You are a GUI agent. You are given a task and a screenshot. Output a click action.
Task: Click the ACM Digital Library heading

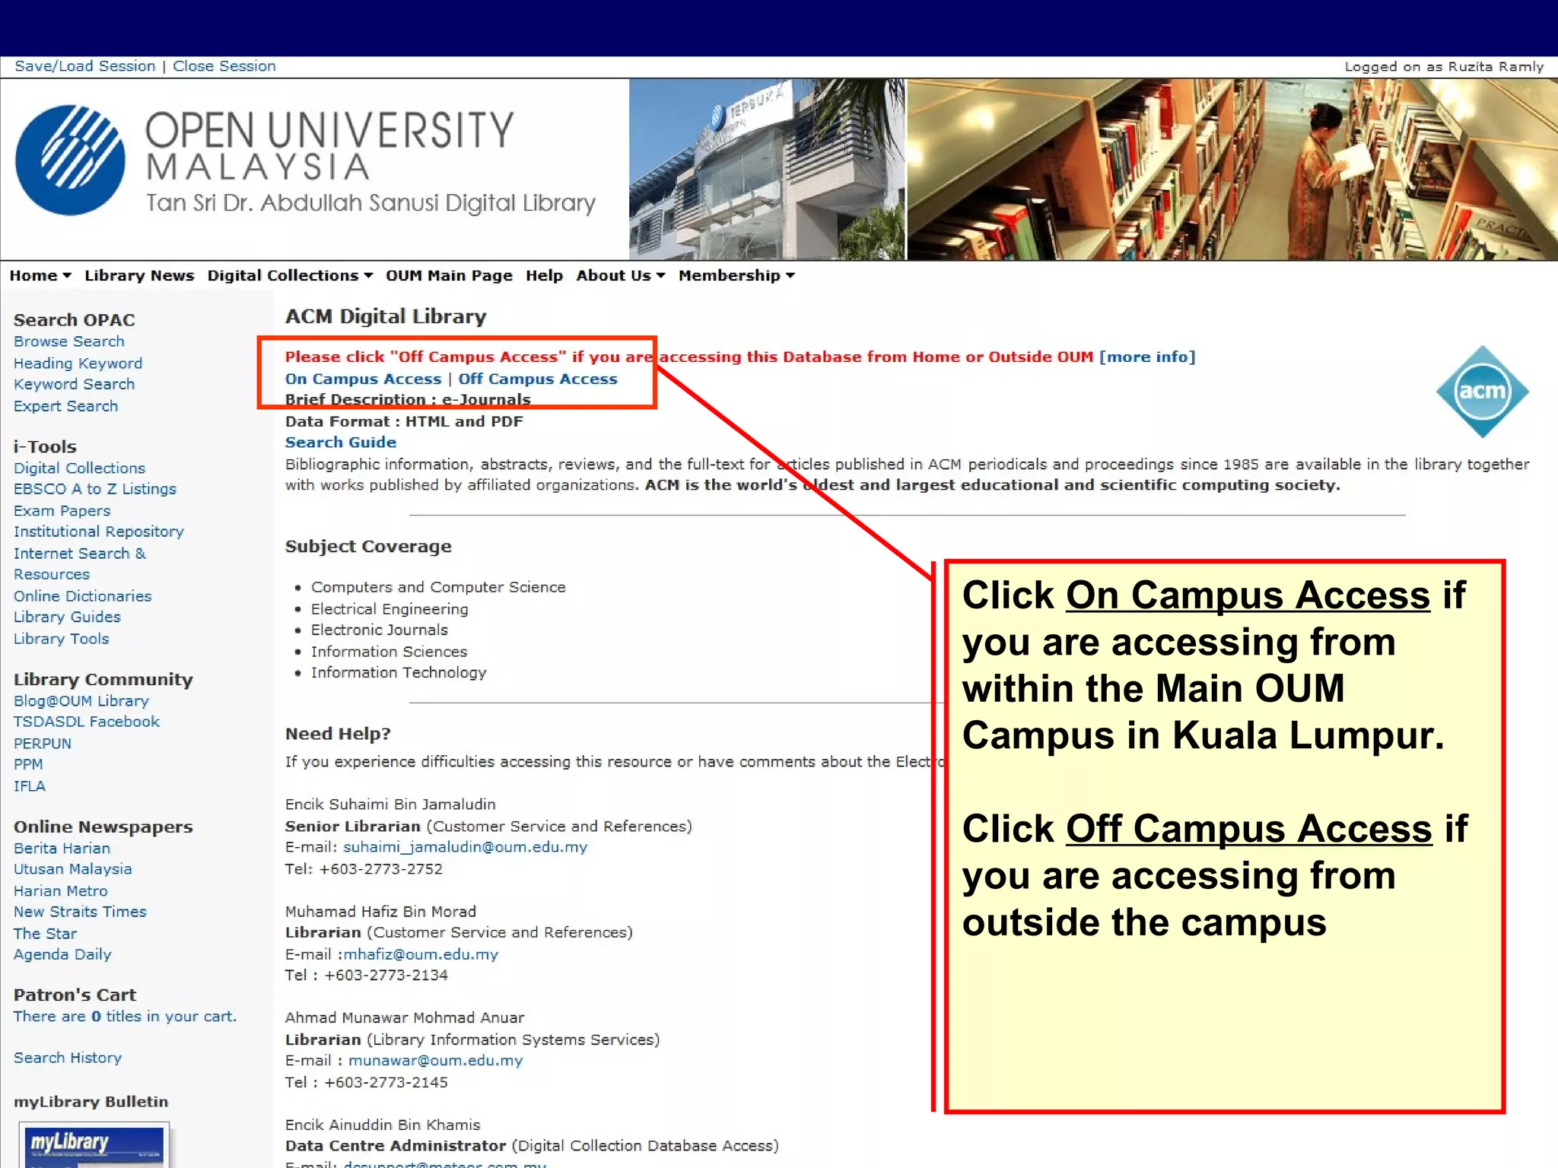click(386, 316)
